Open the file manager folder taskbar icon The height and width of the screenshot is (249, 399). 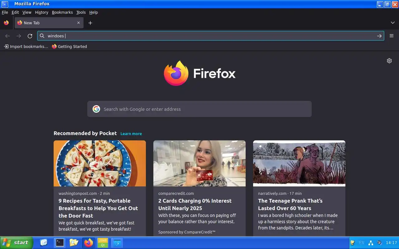74,242
